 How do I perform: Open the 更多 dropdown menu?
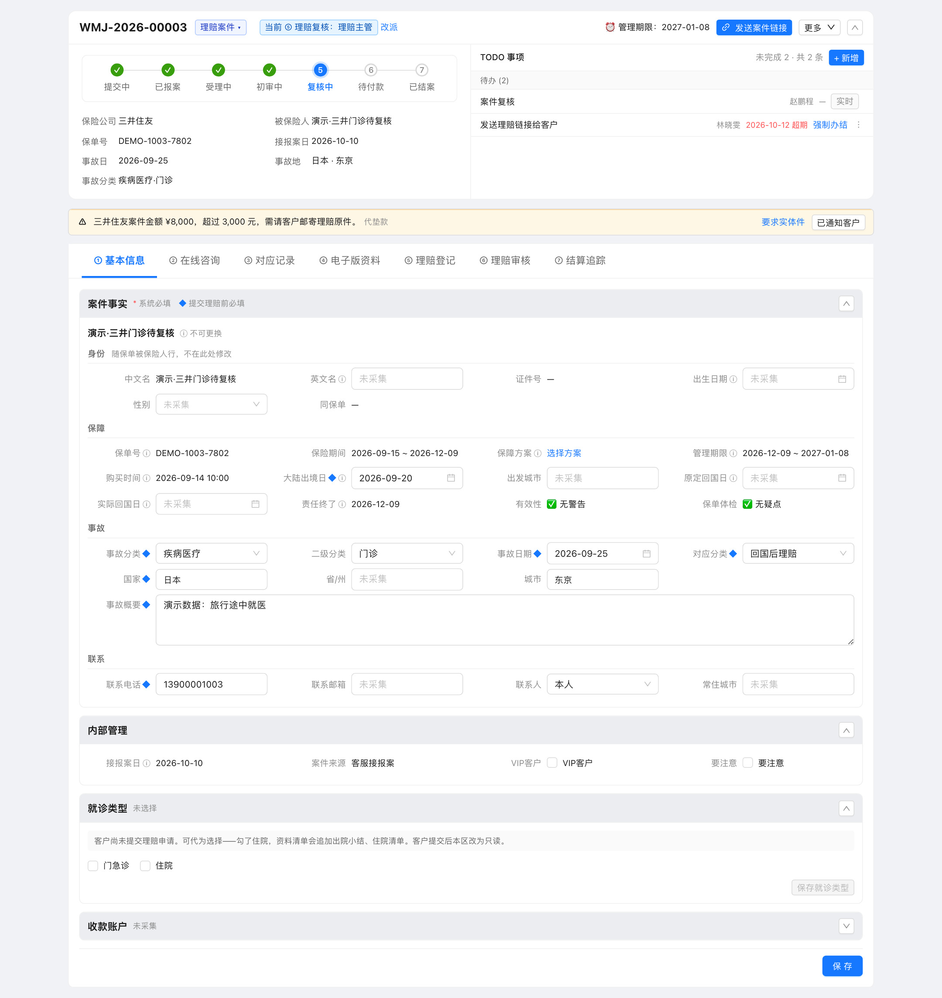819,27
